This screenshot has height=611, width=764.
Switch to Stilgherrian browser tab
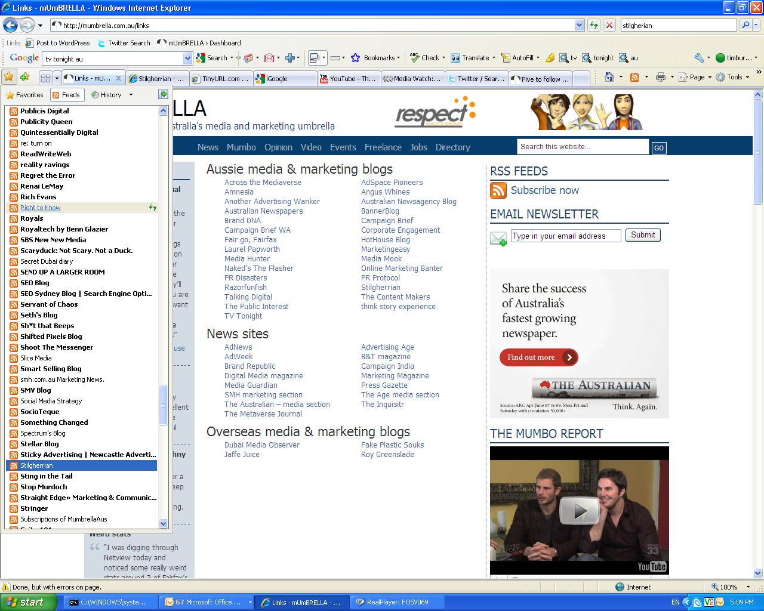(157, 78)
